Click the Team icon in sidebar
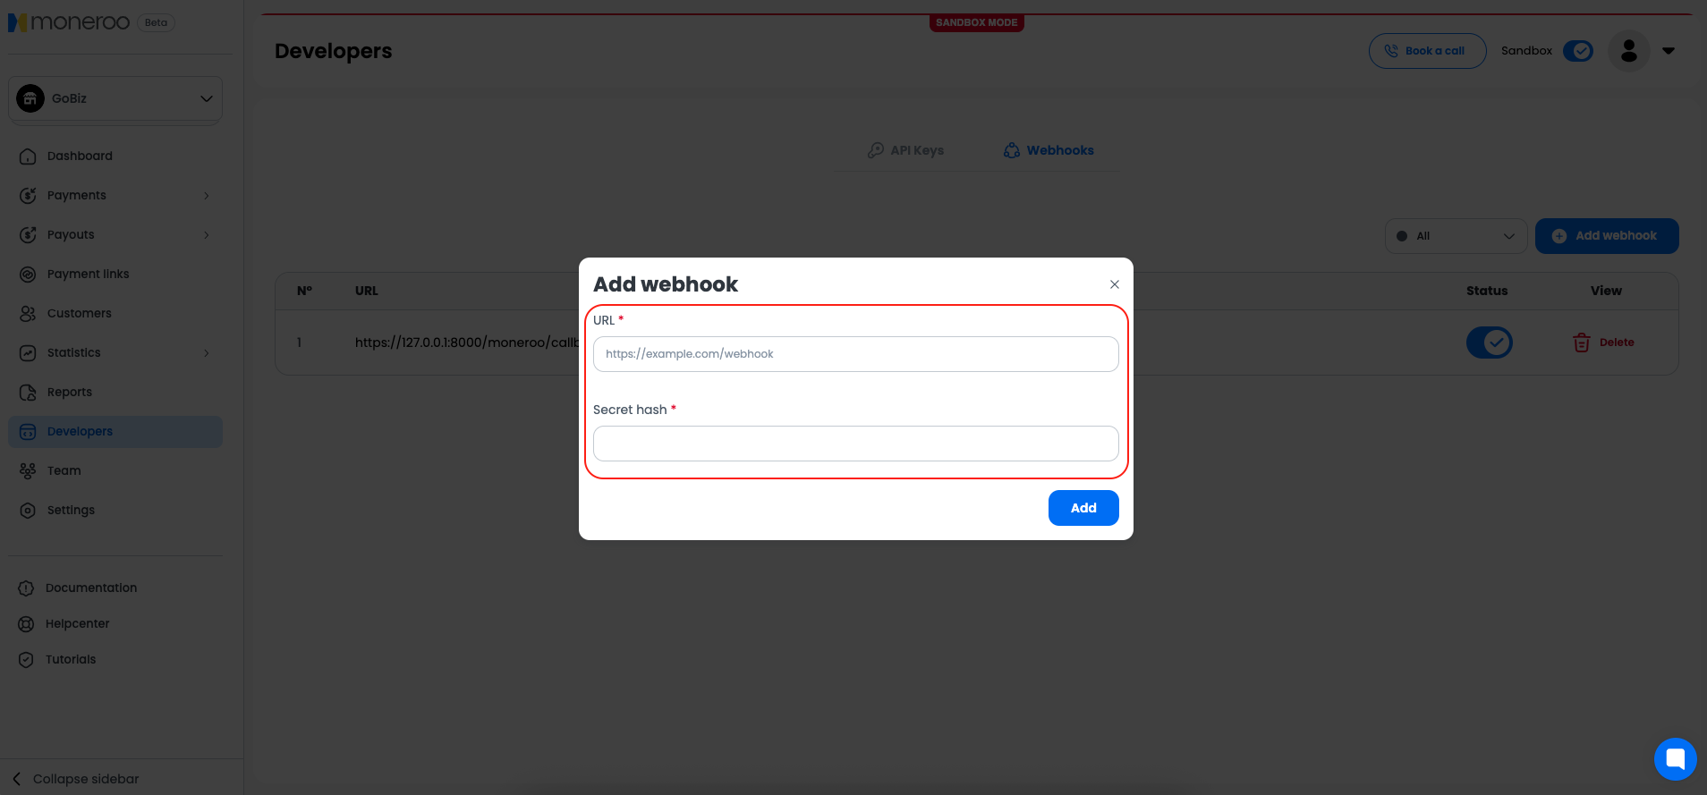 pos(28,471)
